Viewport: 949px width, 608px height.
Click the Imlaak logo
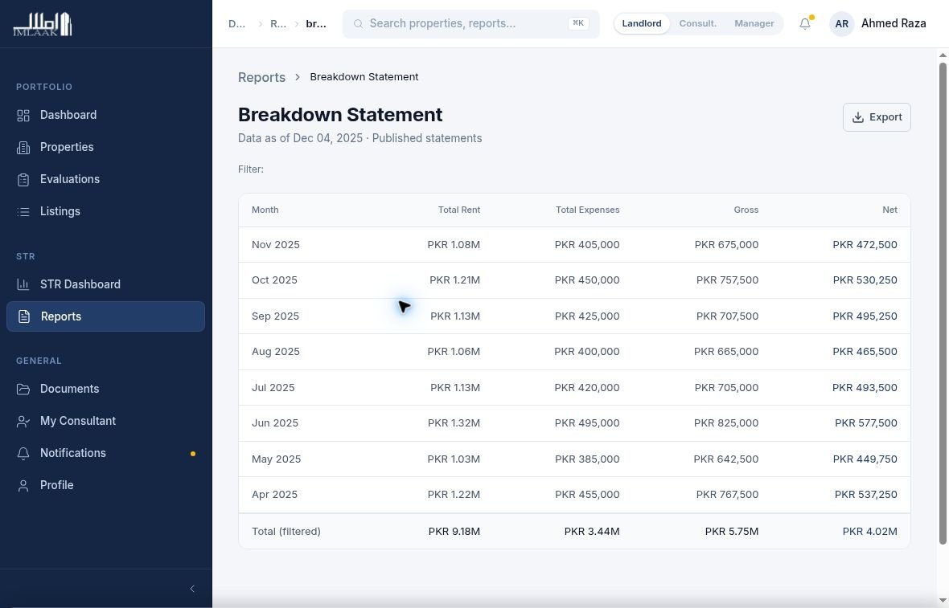coord(43,24)
